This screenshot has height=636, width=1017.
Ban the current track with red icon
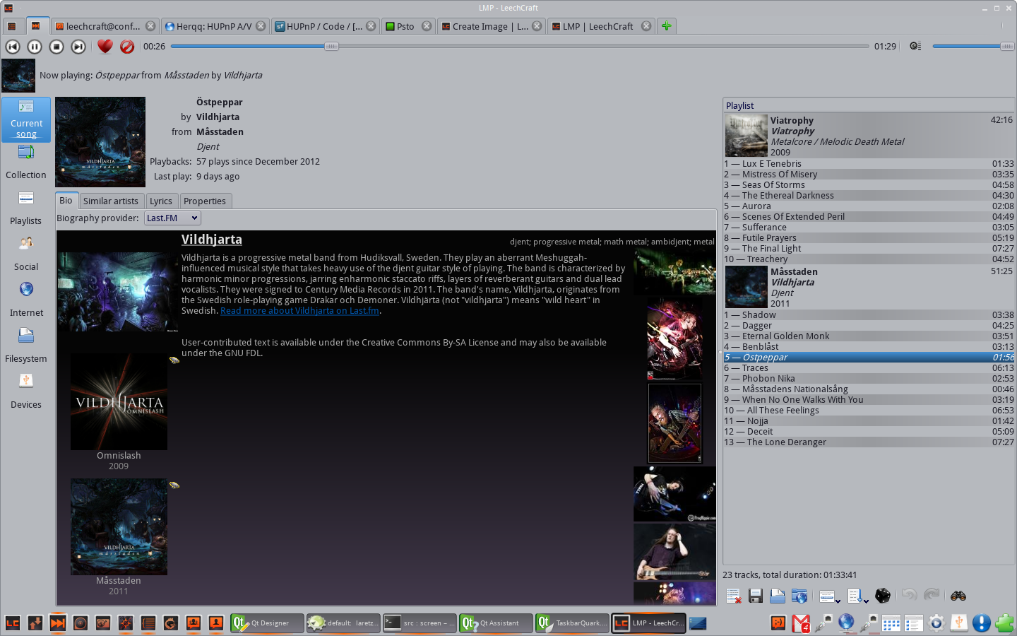pyautogui.click(x=127, y=47)
